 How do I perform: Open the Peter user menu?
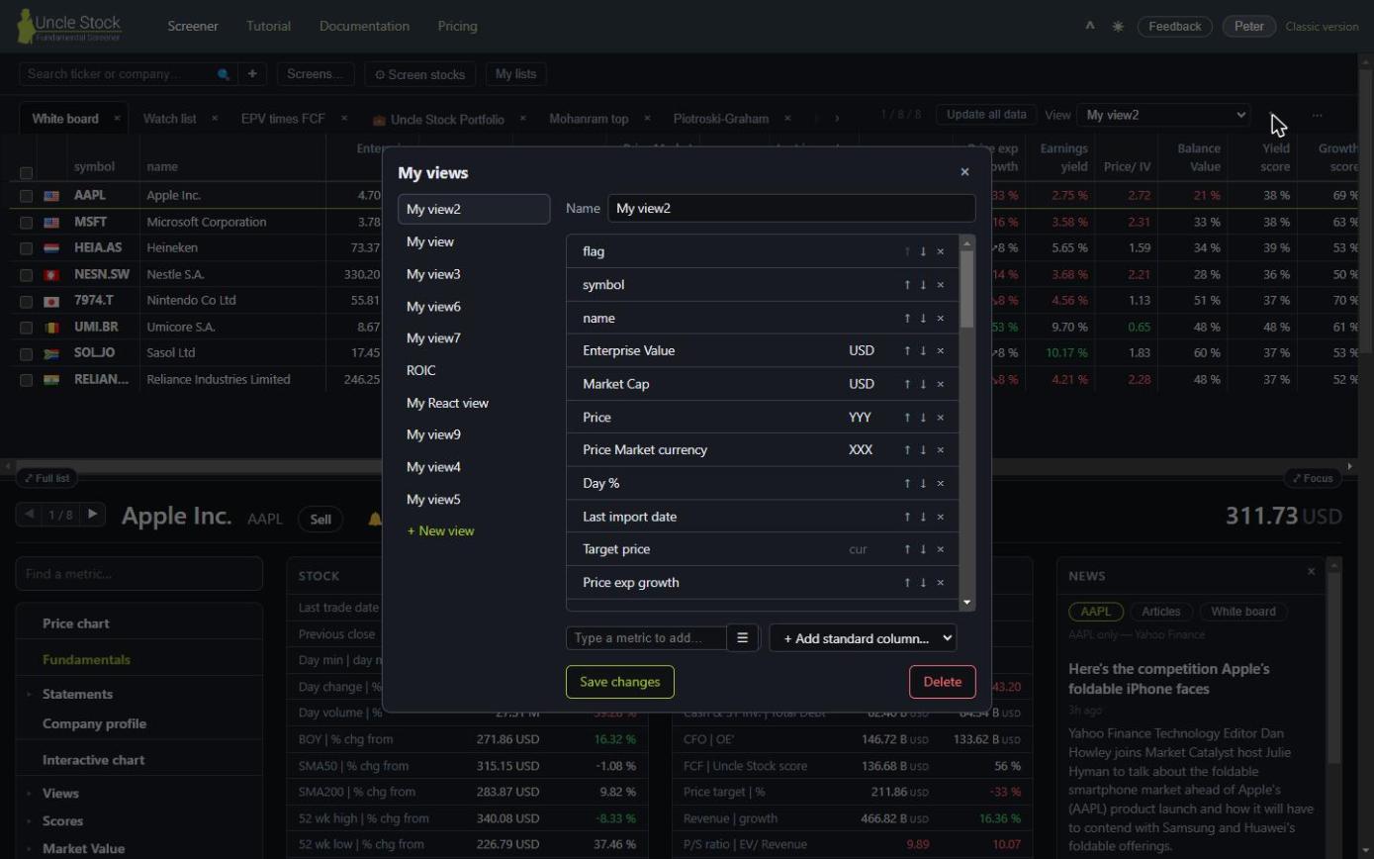(x=1249, y=27)
